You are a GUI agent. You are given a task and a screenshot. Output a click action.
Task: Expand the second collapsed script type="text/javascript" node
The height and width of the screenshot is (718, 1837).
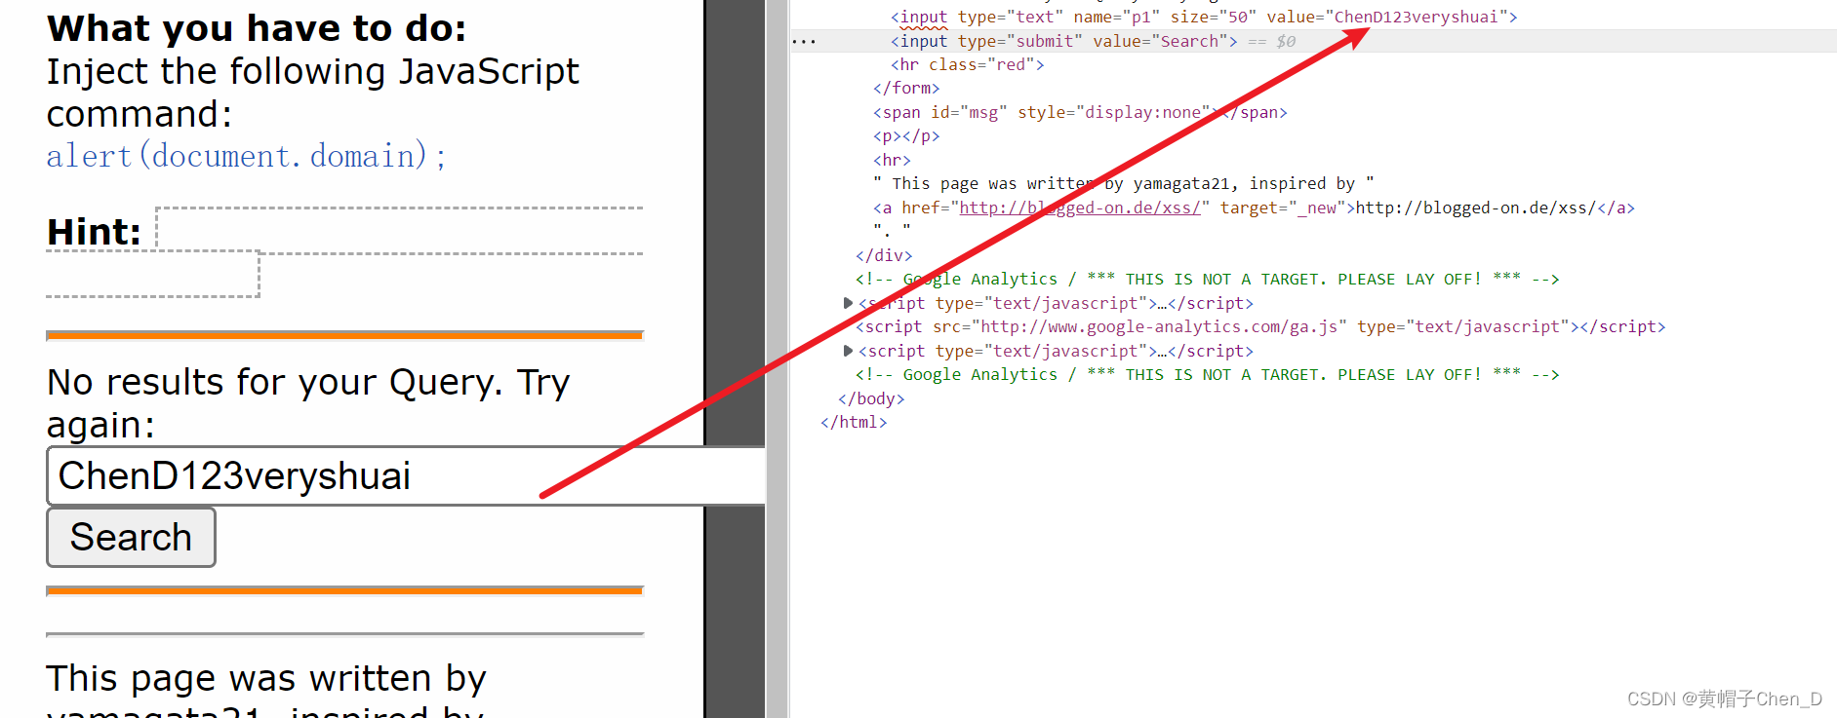pyautogui.click(x=848, y=351)
